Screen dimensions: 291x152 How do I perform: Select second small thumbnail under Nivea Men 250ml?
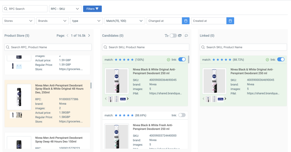point(19,115)
